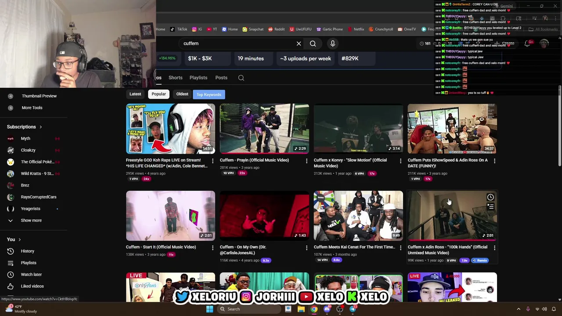The height and width of the screenshot is (316, 562).
Task: Open the Crunchyroll bookmark
Action: pos(381,29)
